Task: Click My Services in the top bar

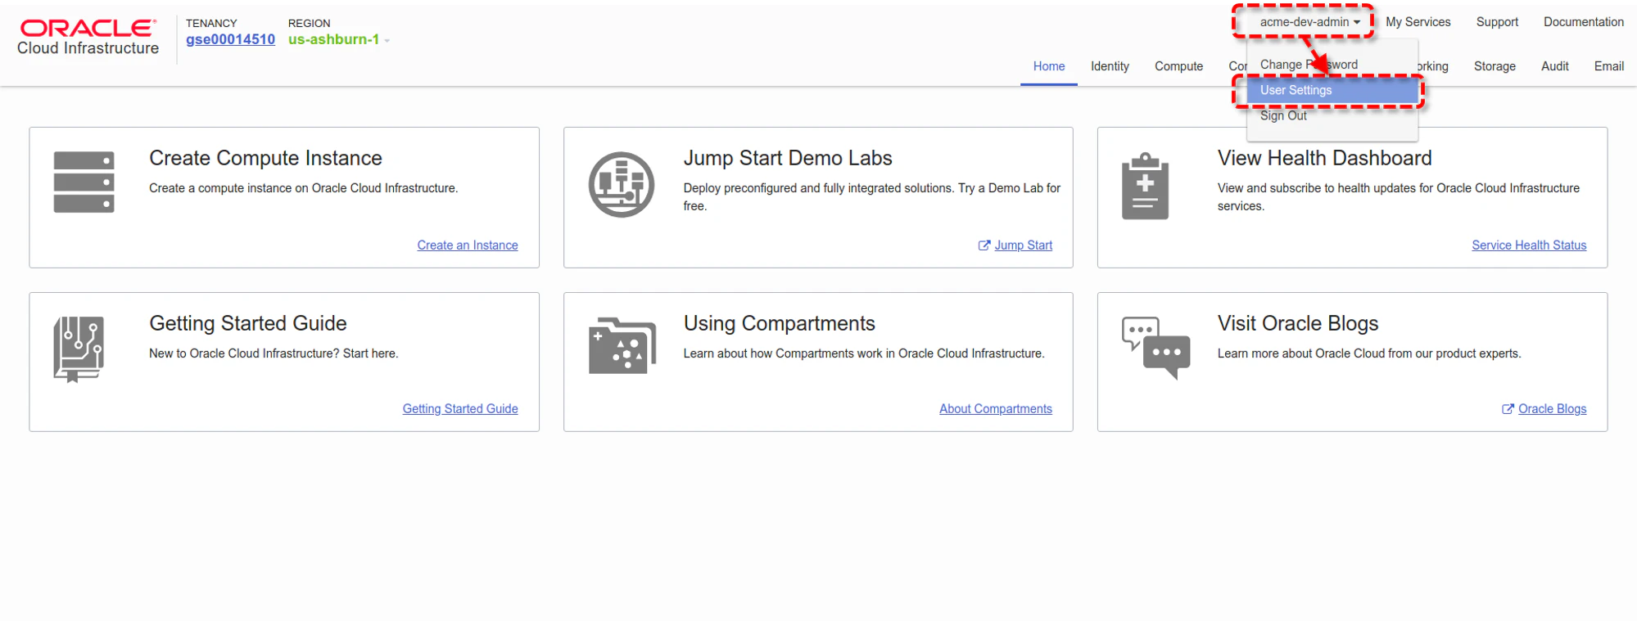Action: click(1418, 22)
